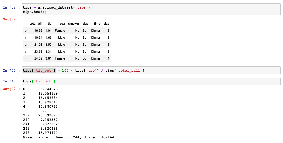This screenshot has width=283, height=143.
Task: Click output value 16.658734
Action: (x=48, y=98)
